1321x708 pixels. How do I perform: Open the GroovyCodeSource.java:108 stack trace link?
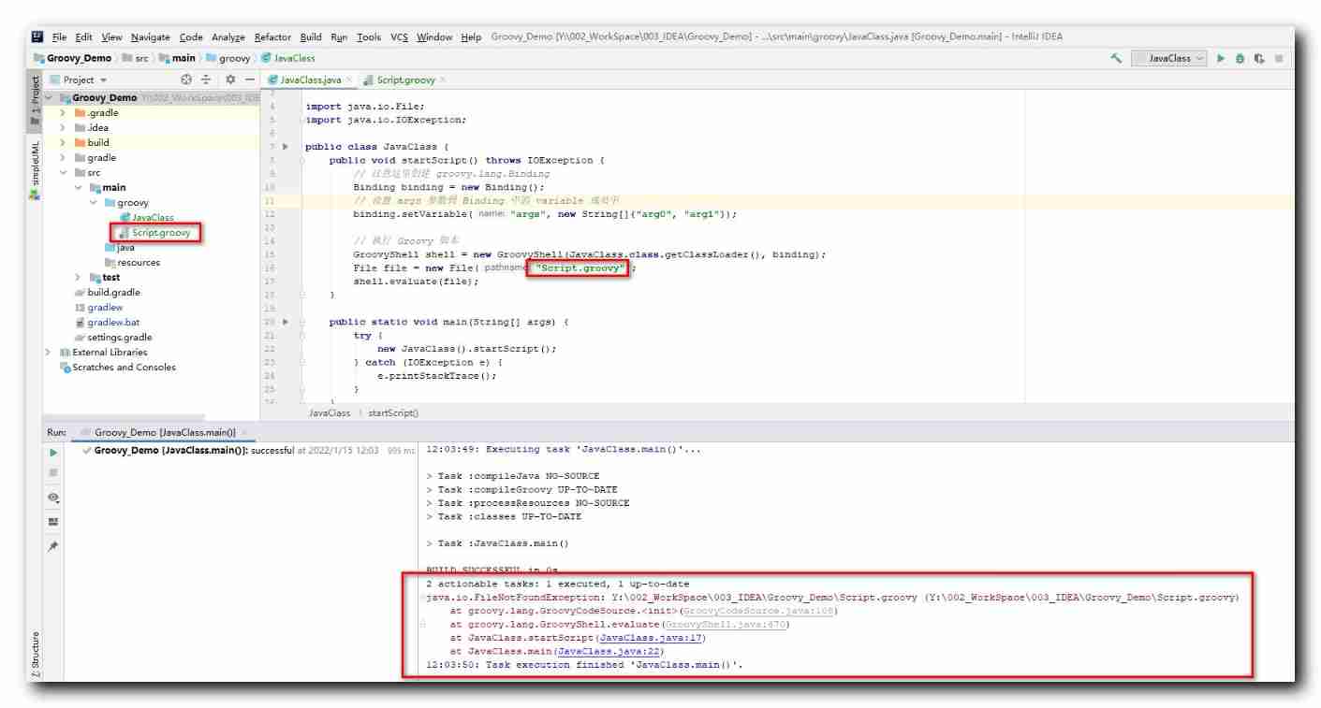[756, 611]
